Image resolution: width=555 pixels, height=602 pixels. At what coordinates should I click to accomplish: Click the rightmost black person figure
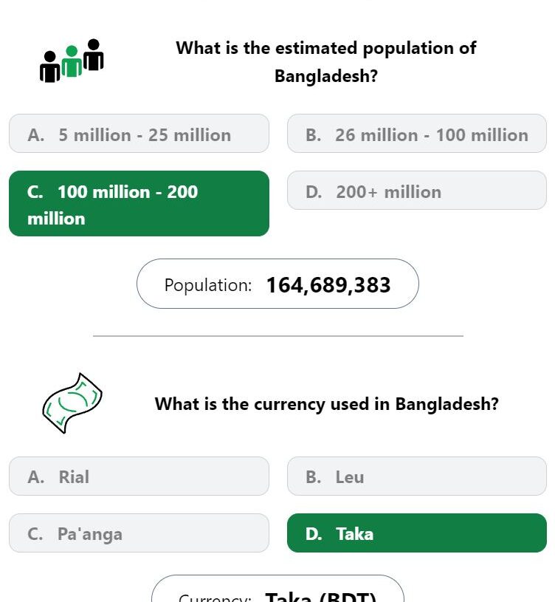click(94, 55)
